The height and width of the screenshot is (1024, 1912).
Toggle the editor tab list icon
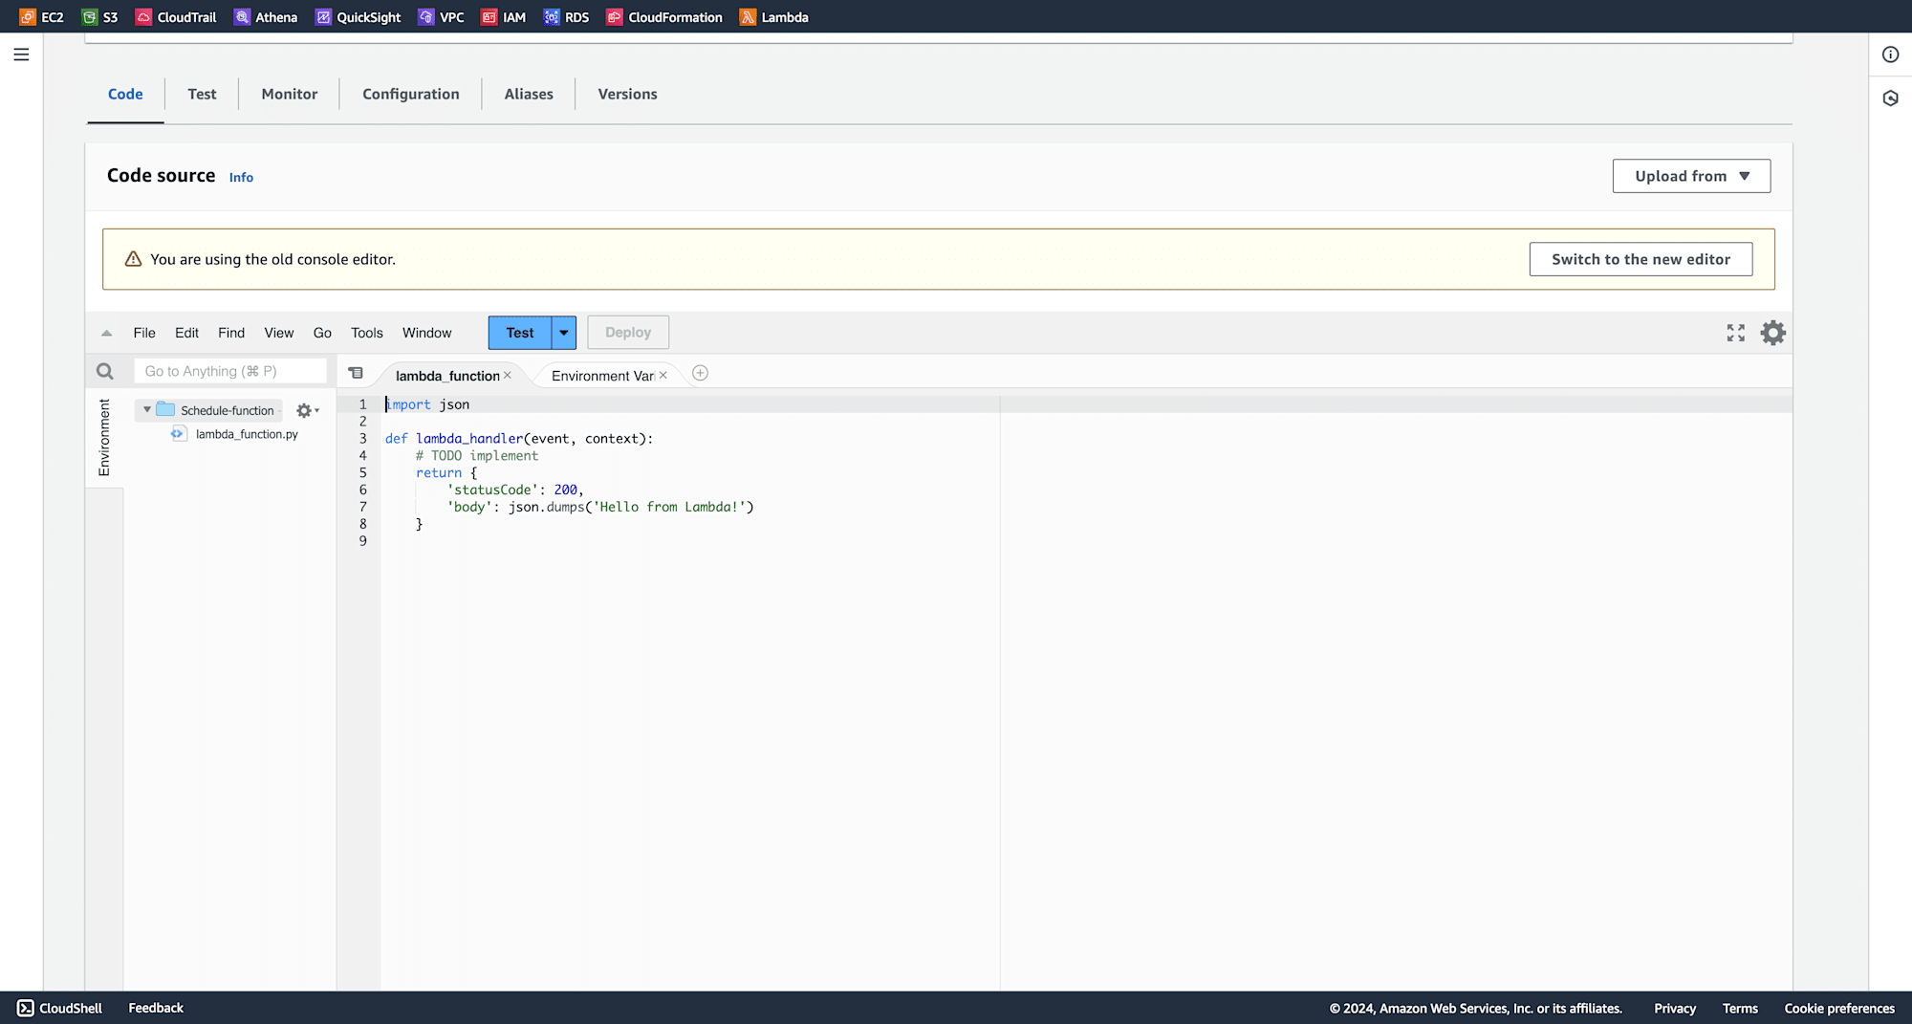click(x=356, y=373)
